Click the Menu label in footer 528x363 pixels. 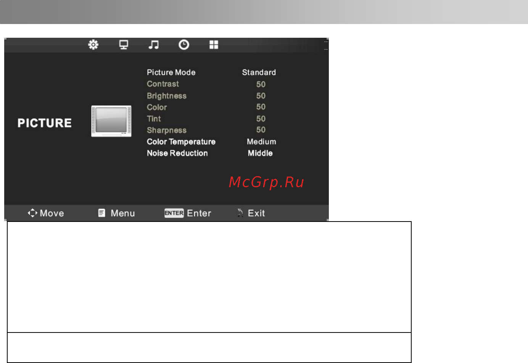tap(123, 213)
